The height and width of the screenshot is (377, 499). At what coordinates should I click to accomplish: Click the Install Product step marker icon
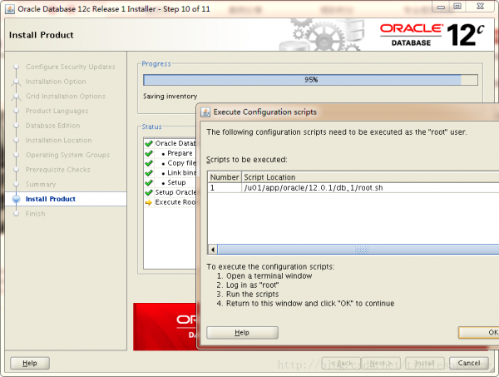pos(17,199)
